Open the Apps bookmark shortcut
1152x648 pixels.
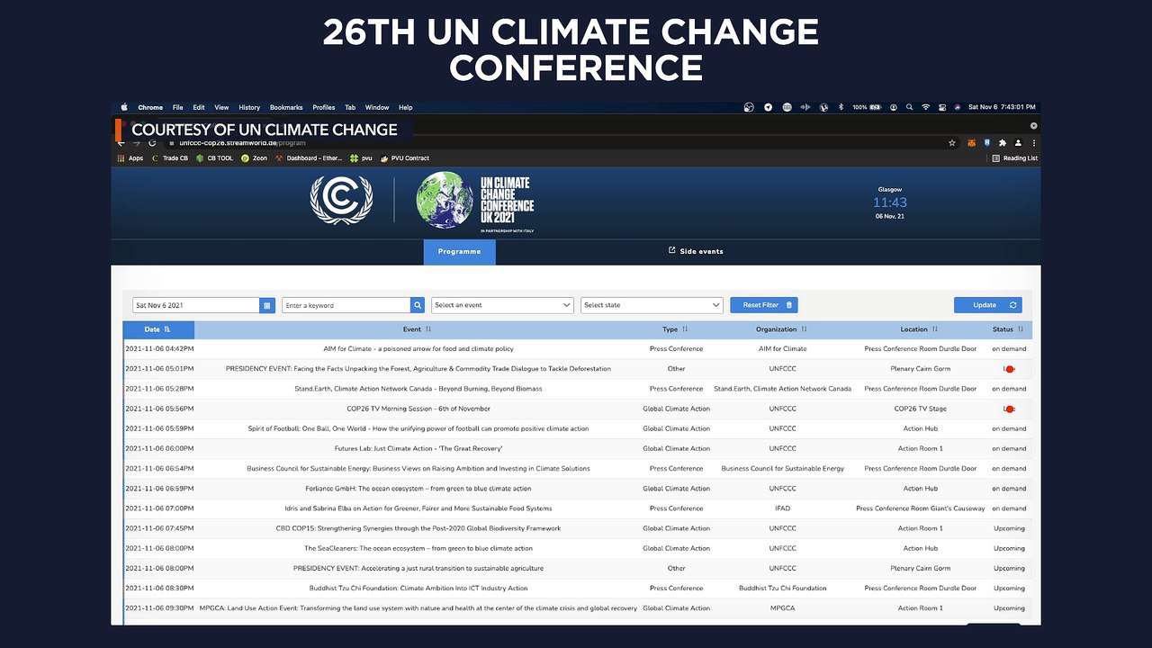coord(130,158)
